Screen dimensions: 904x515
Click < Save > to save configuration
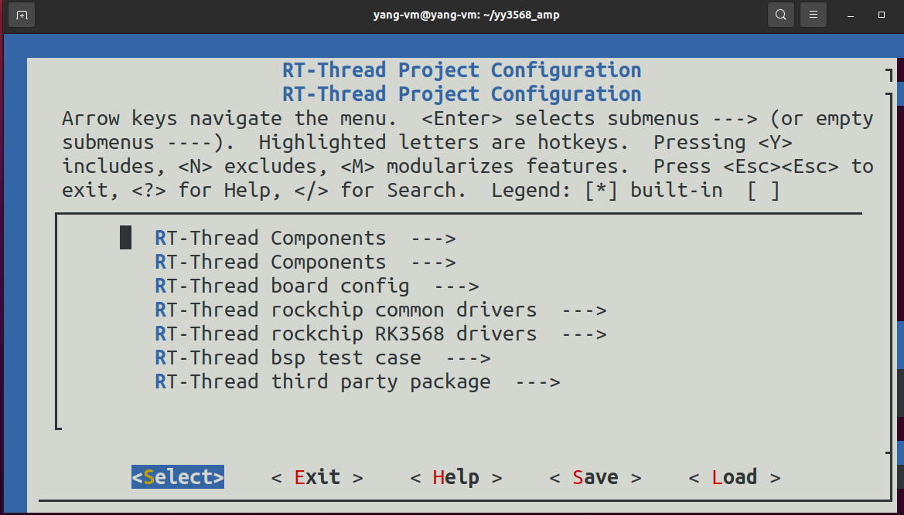(x=595, y=477)
